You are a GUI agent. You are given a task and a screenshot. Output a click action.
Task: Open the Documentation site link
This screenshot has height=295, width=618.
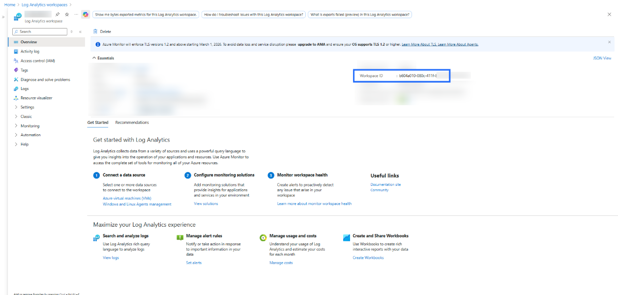click(385, 184)
